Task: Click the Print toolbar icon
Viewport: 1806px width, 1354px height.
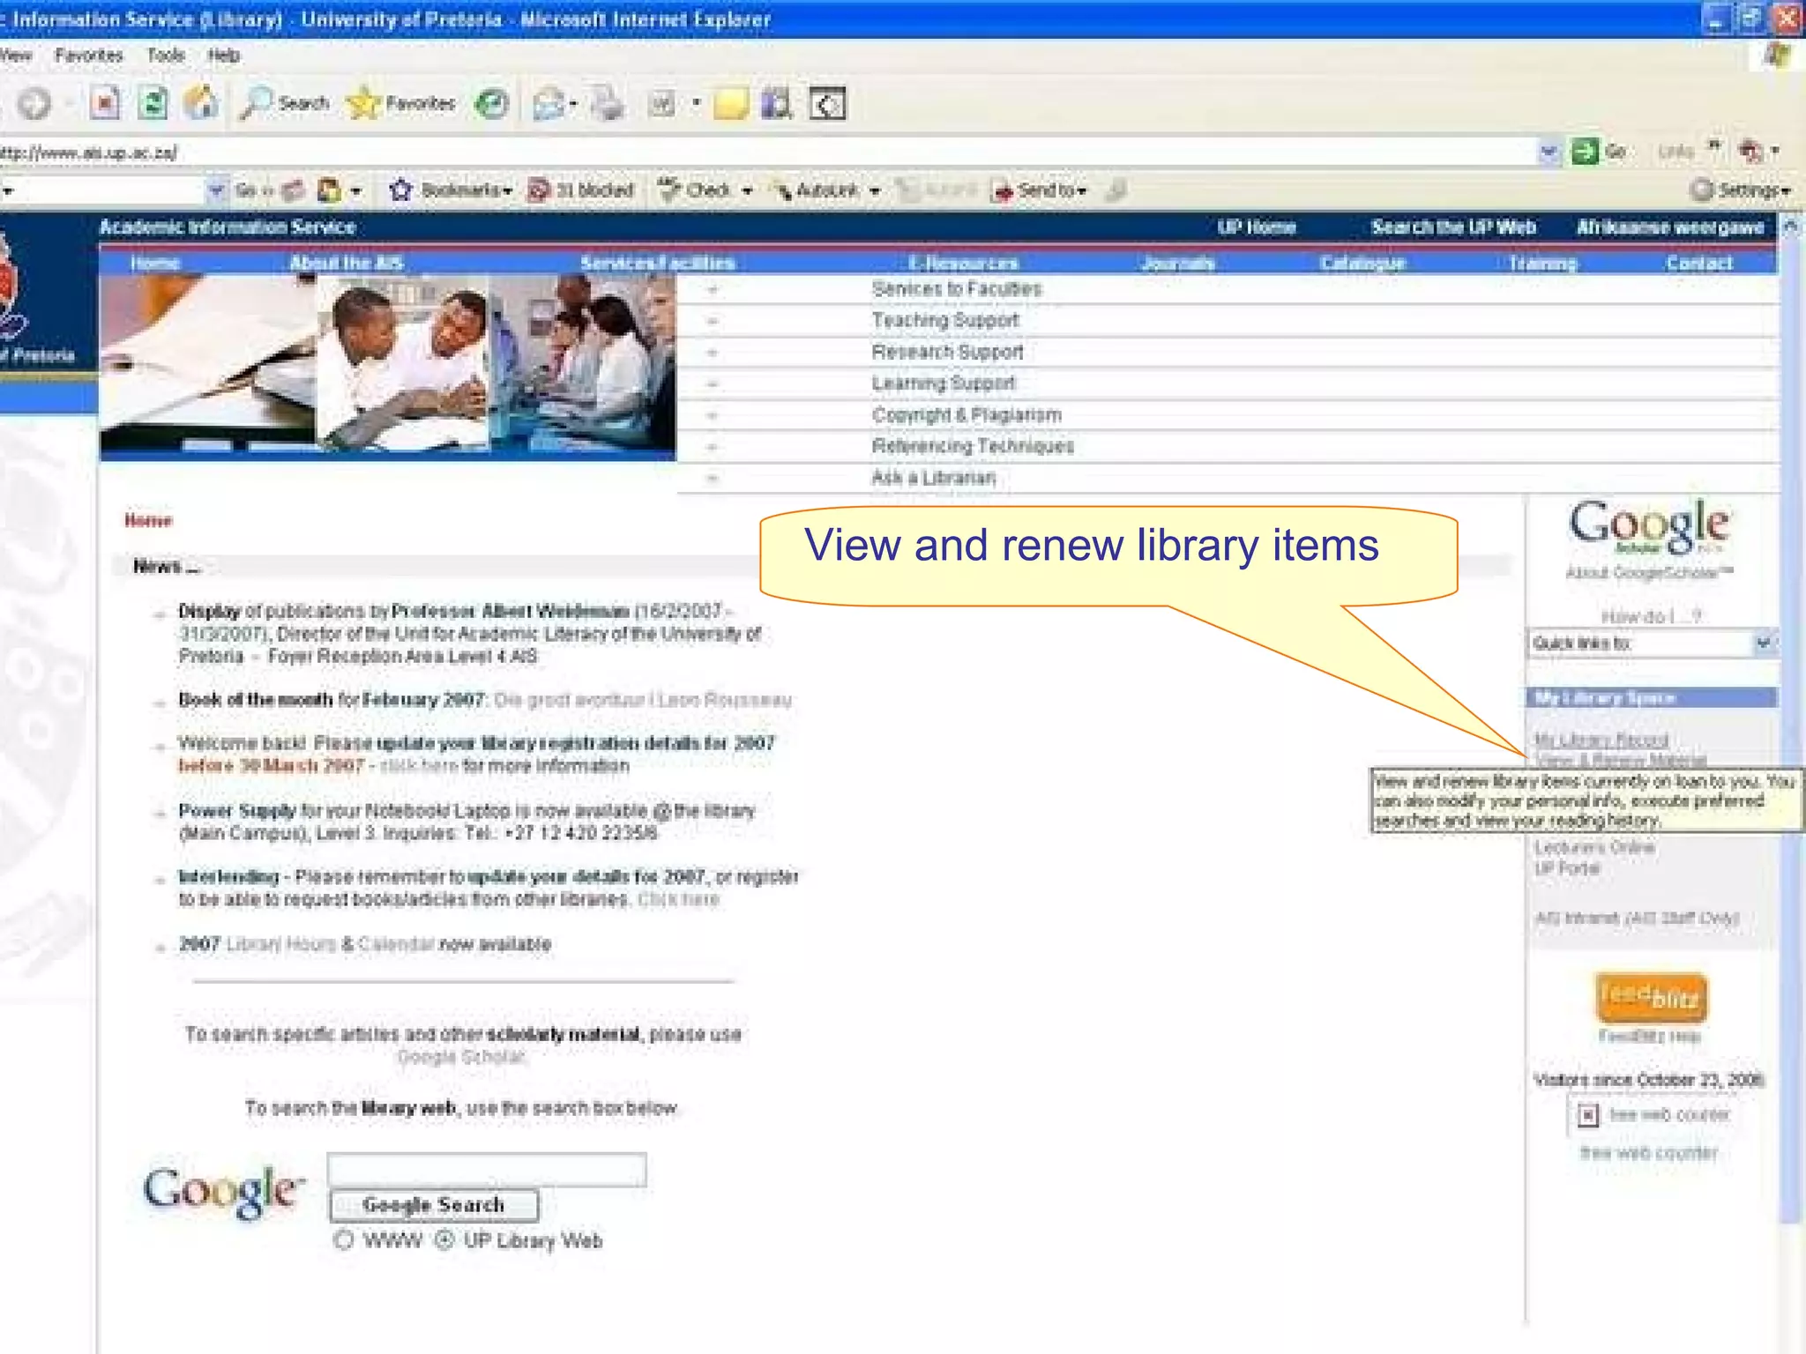Action: pyautogui.click(x=607, y=104)
